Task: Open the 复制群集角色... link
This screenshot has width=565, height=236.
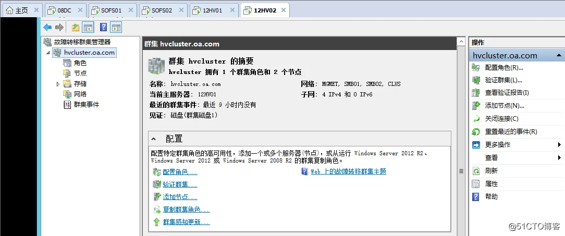Action: point(186,210)
